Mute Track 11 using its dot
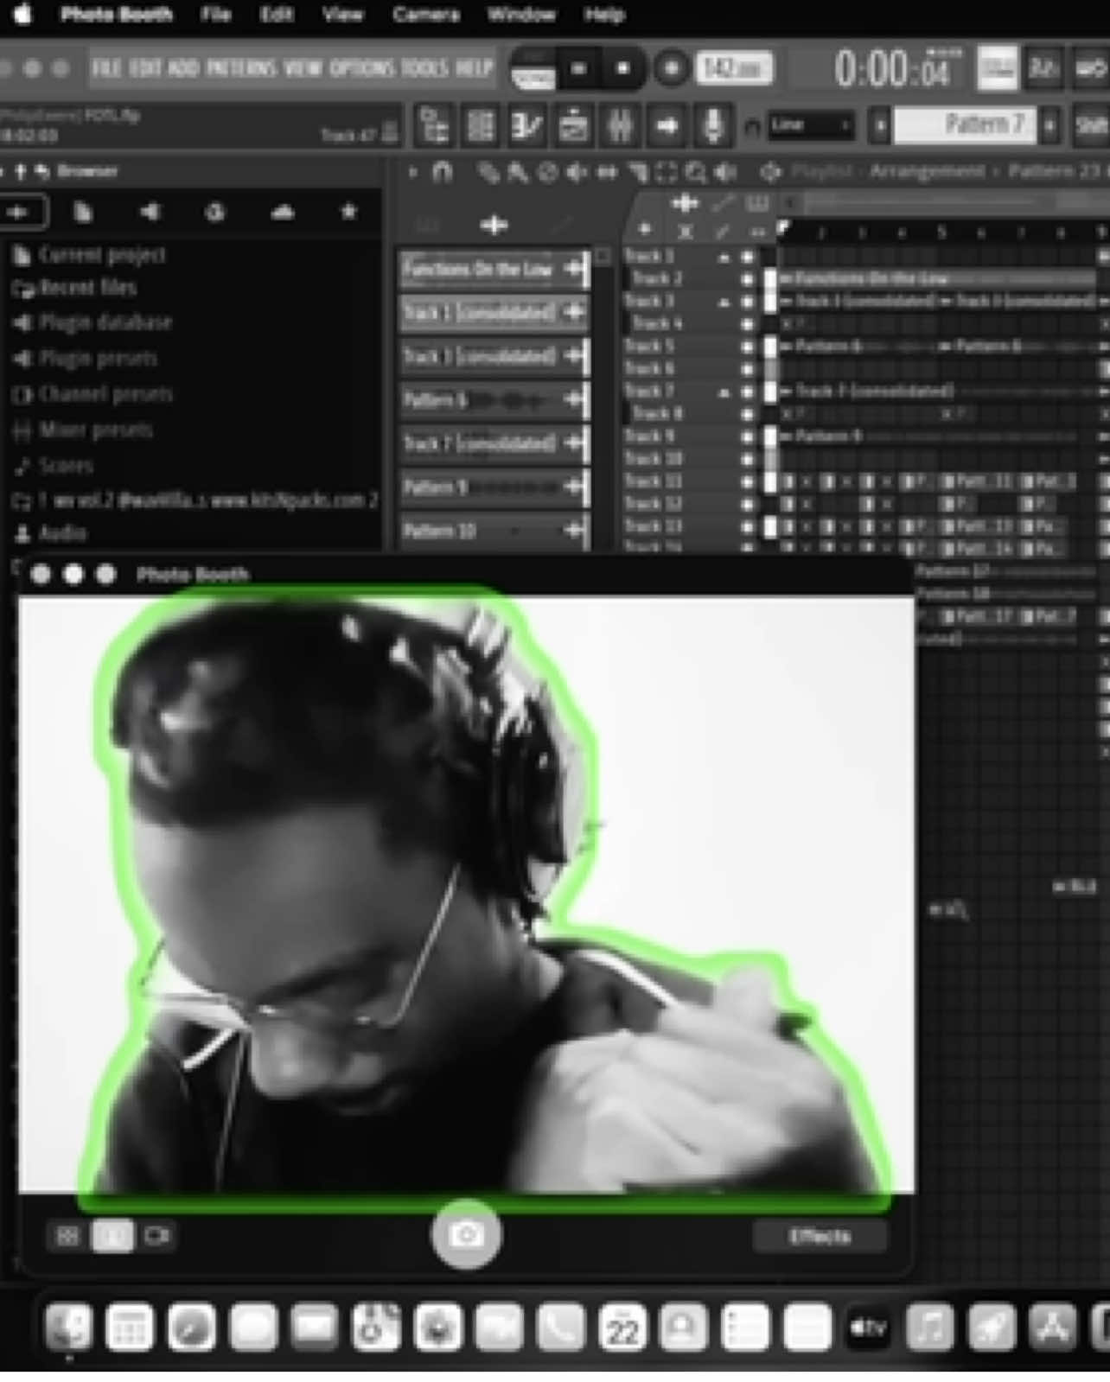 (747, 481)
